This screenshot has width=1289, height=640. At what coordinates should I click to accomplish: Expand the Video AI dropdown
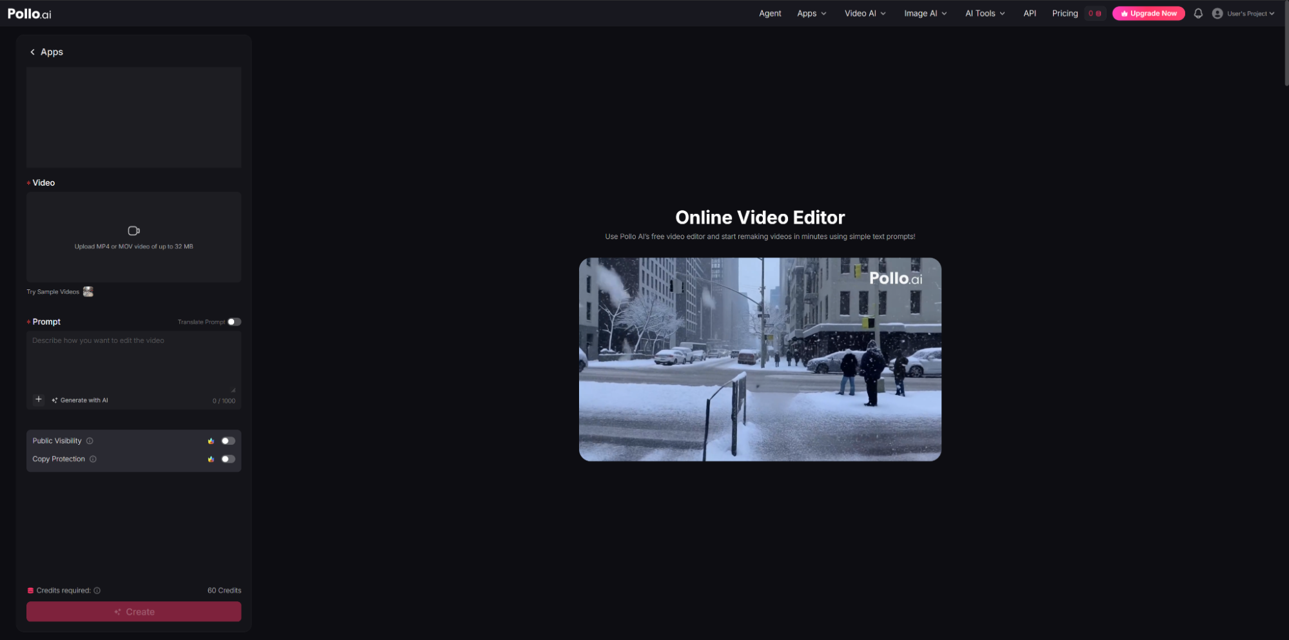[865, 14]
